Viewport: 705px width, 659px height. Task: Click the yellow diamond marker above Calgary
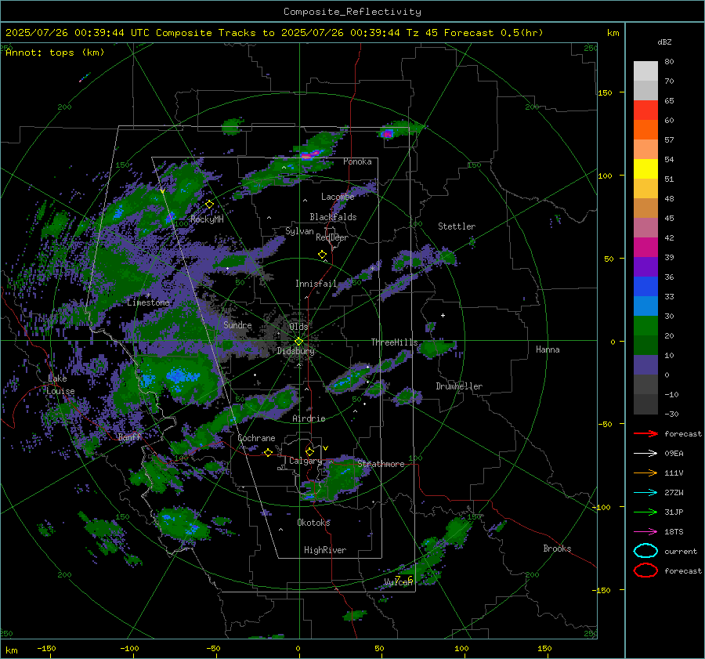click(309, 451)
